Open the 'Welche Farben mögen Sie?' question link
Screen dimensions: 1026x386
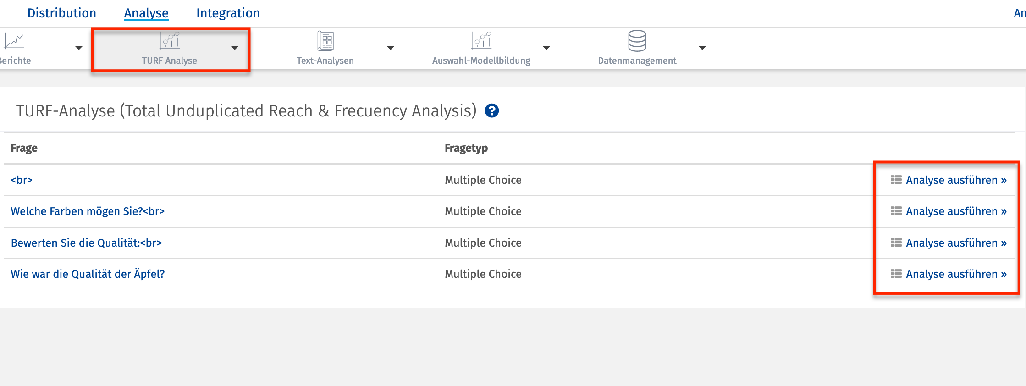88,211
